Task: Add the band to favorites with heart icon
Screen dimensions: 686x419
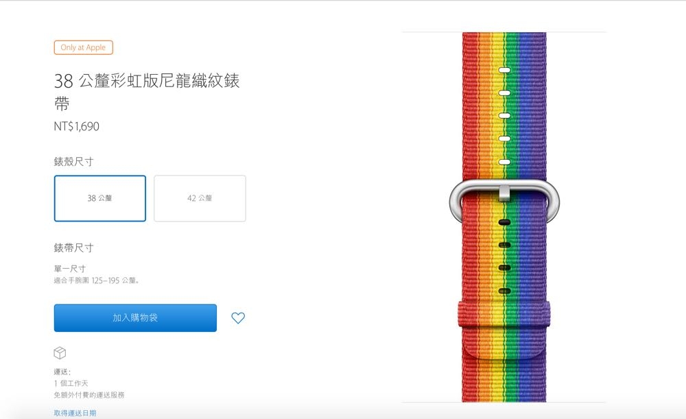Action: click(238, 318)
